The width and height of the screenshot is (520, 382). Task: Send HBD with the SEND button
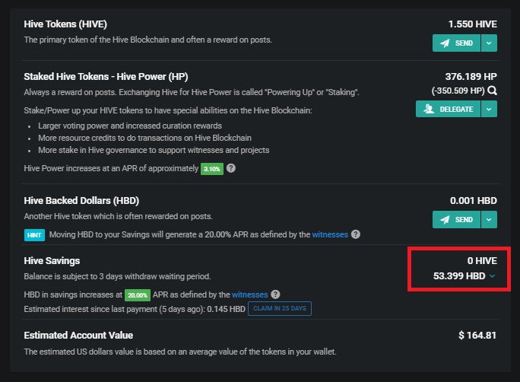(x=456, y=220)
